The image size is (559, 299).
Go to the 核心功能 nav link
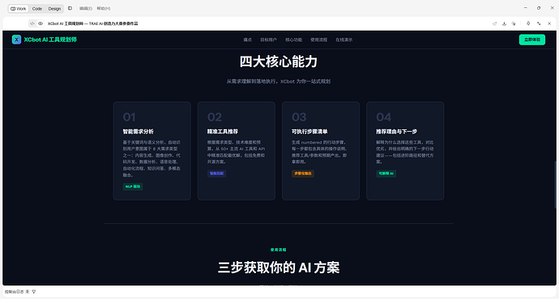click(293, 40)
